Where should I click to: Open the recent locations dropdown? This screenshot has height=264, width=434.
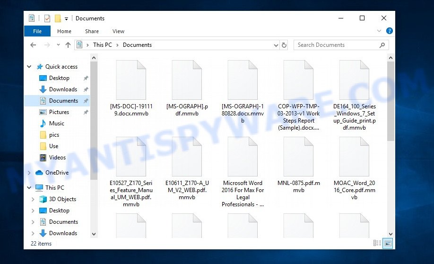click(x=58, y=45)
